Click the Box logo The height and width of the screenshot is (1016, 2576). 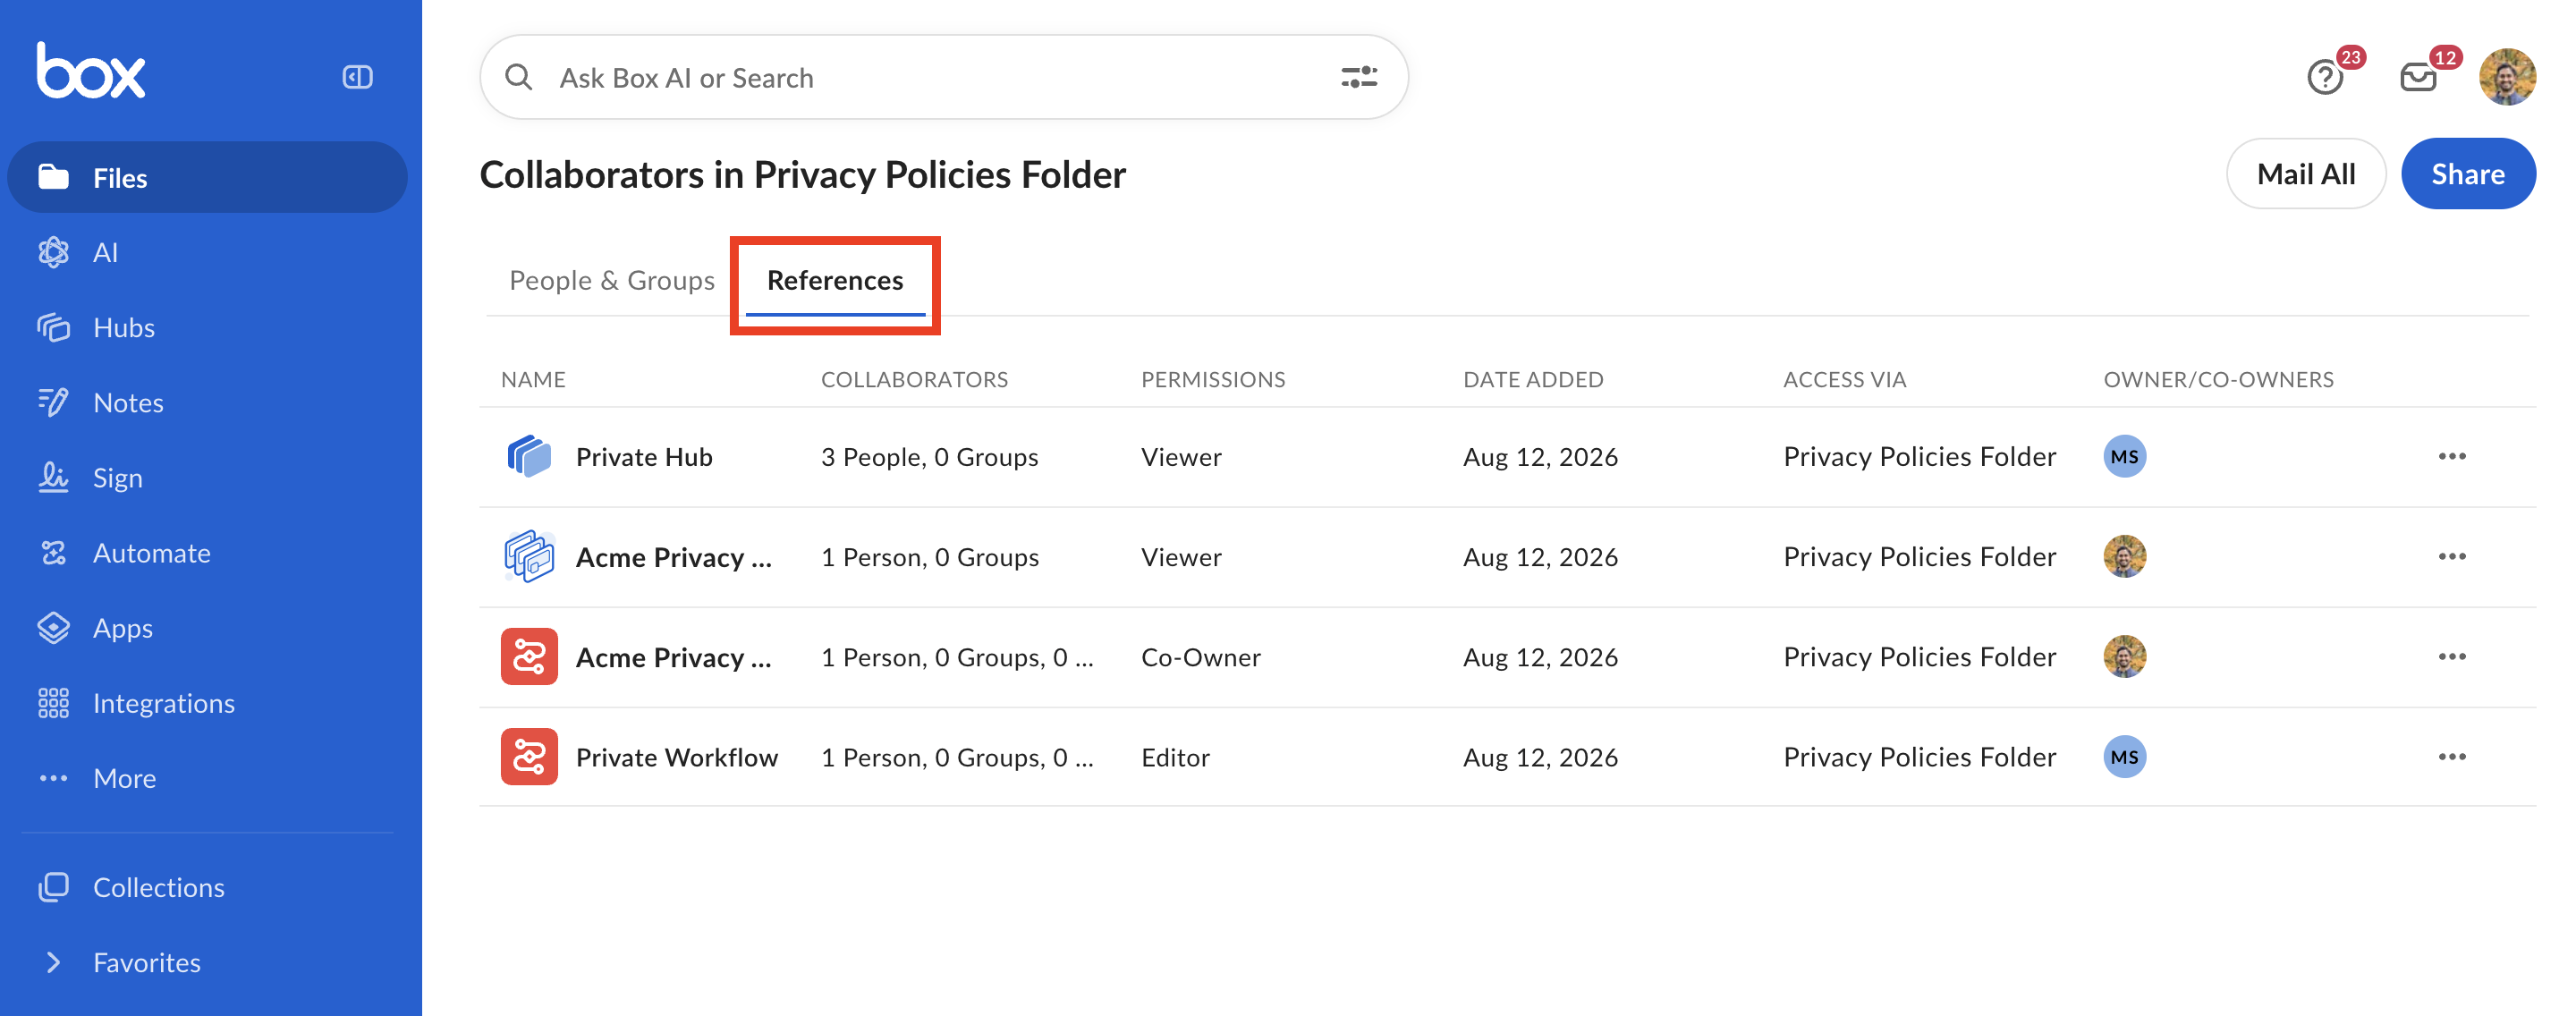91,71
